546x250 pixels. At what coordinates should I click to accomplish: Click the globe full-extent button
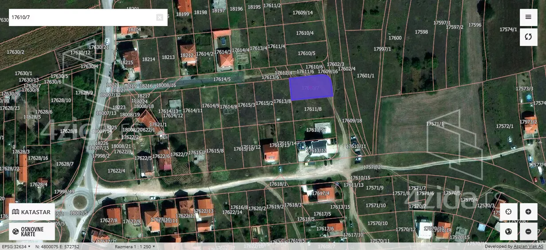point(508,231)
